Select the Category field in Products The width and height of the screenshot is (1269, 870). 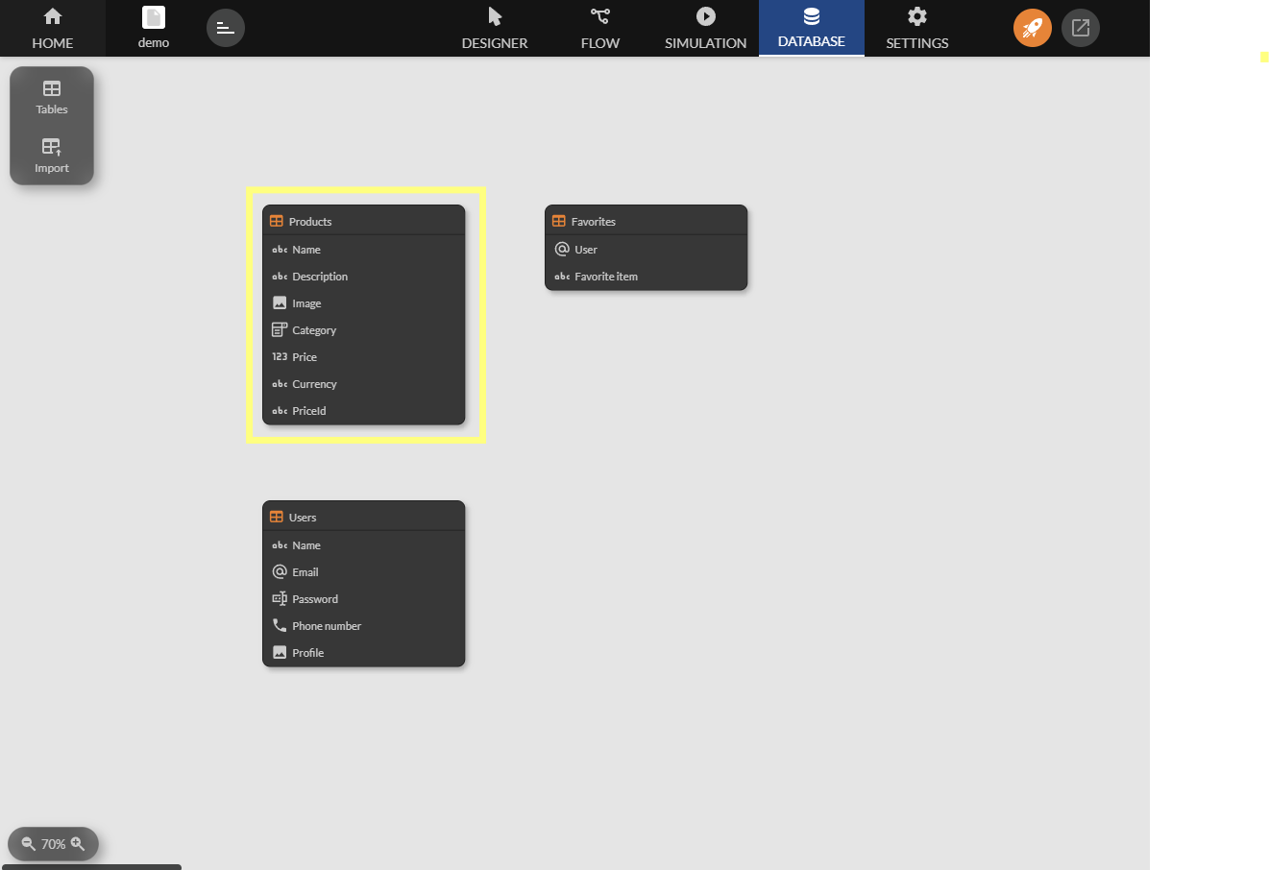coord(364,330)
